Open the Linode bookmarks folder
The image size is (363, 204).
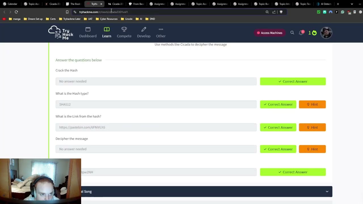127,19
